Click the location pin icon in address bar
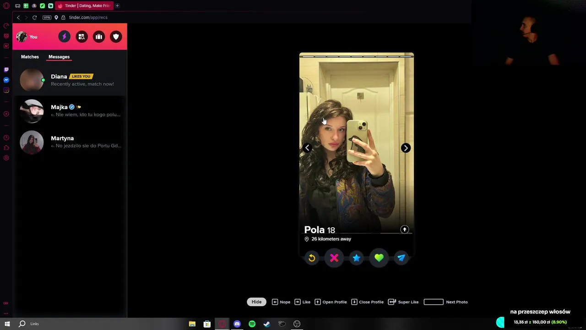This screenshot has width=586, height=330. pyautogui.click(x=56, y=17)
